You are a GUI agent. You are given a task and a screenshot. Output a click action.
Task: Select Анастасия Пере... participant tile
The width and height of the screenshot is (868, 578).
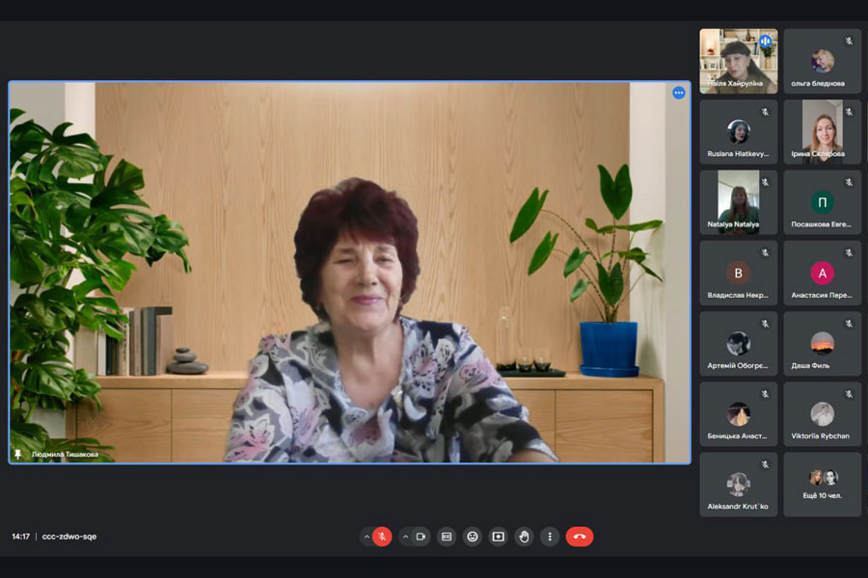(x=823, y=273)
